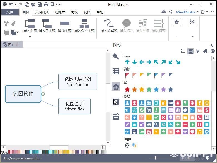Pick a red swatch from fill color bar

coord(9,152)
